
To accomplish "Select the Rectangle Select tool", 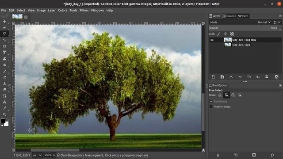I will [4, 27].
